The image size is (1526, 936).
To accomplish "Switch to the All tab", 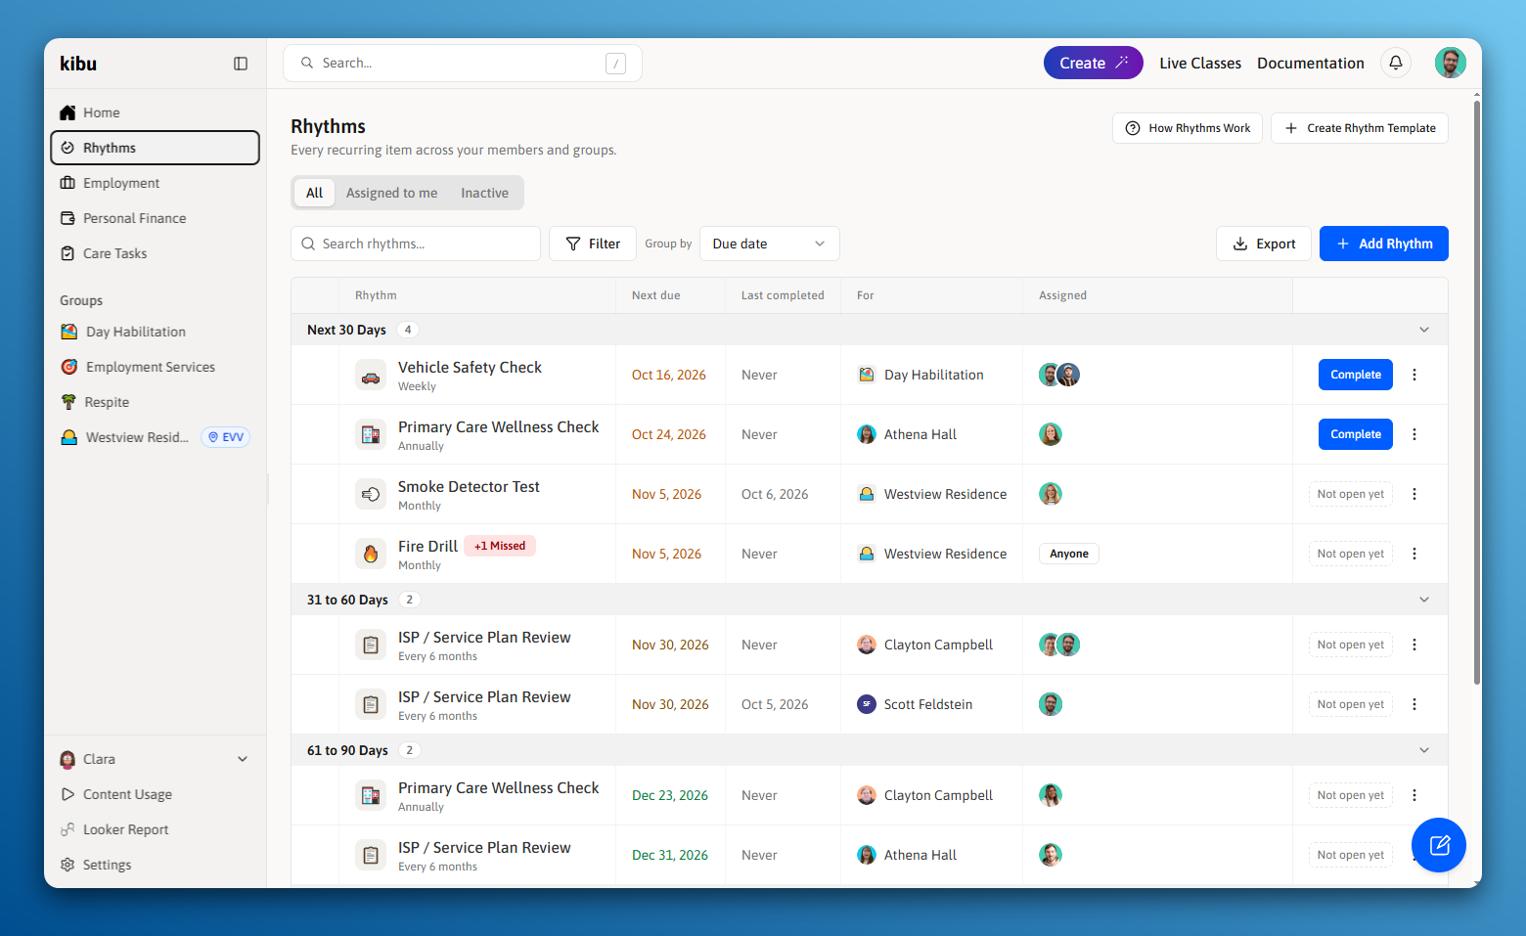I will 314,193.
